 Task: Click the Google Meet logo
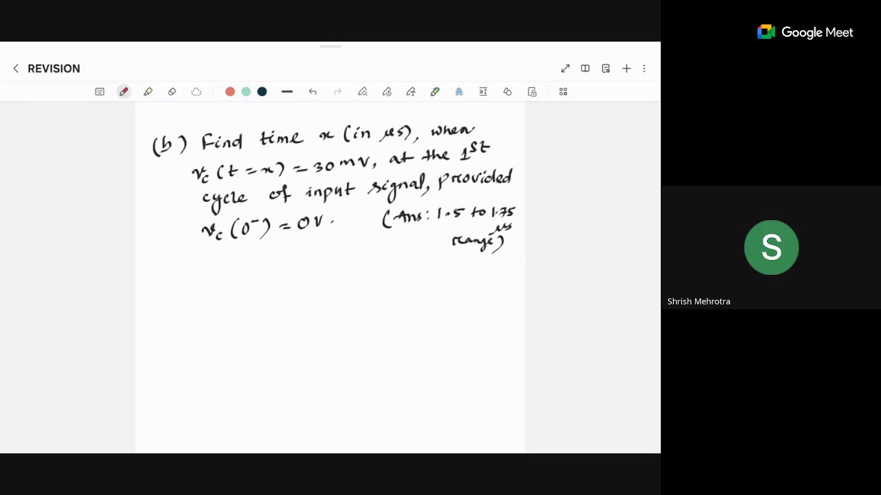[805, 32]
